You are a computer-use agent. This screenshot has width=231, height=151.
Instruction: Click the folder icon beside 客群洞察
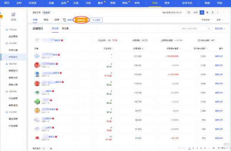click(7, 91)
